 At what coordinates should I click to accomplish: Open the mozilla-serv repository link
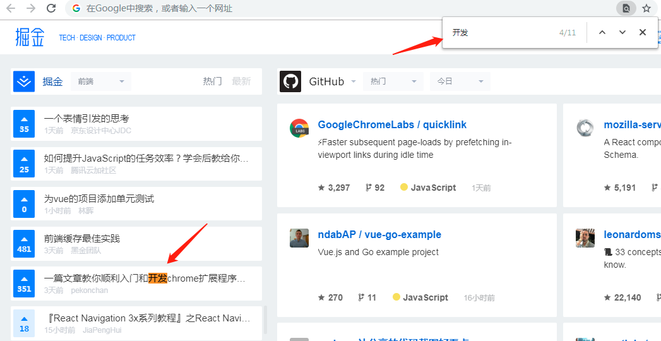click(x=633, y=124)
